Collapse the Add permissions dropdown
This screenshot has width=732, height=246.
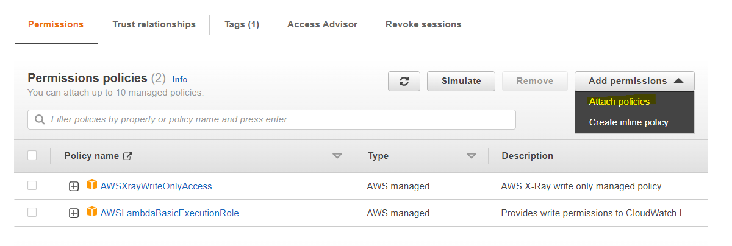[634, 81]
